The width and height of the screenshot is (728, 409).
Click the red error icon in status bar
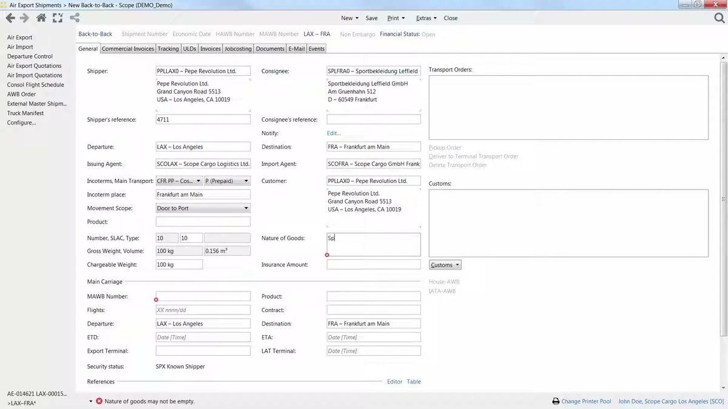99,401
